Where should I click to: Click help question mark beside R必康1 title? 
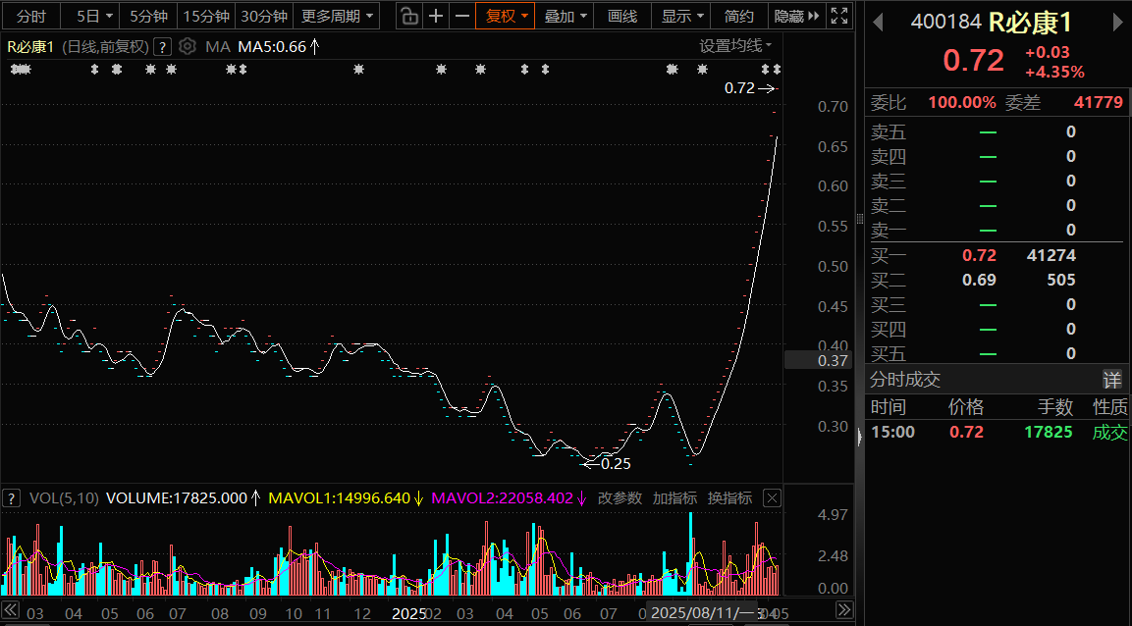162,48
